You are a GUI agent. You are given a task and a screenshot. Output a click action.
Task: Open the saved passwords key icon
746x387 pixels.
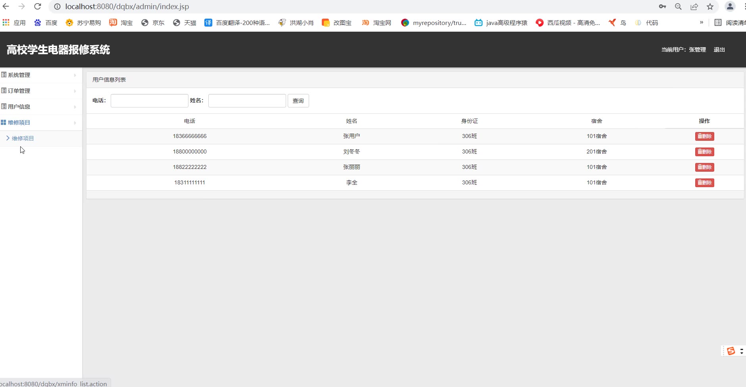tap(662, 6)
